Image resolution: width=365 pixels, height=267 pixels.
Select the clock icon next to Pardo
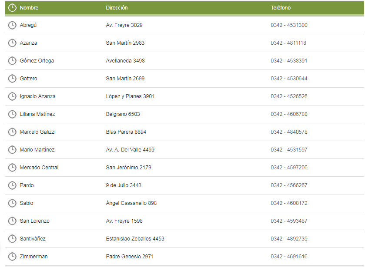tap(12, 185)
